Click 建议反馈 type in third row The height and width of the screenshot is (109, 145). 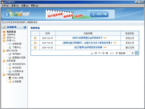tap(130, 48)
